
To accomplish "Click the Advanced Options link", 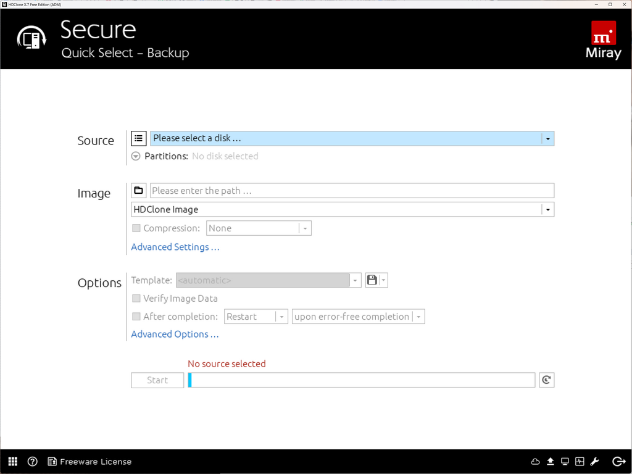I will pos(175,334).
